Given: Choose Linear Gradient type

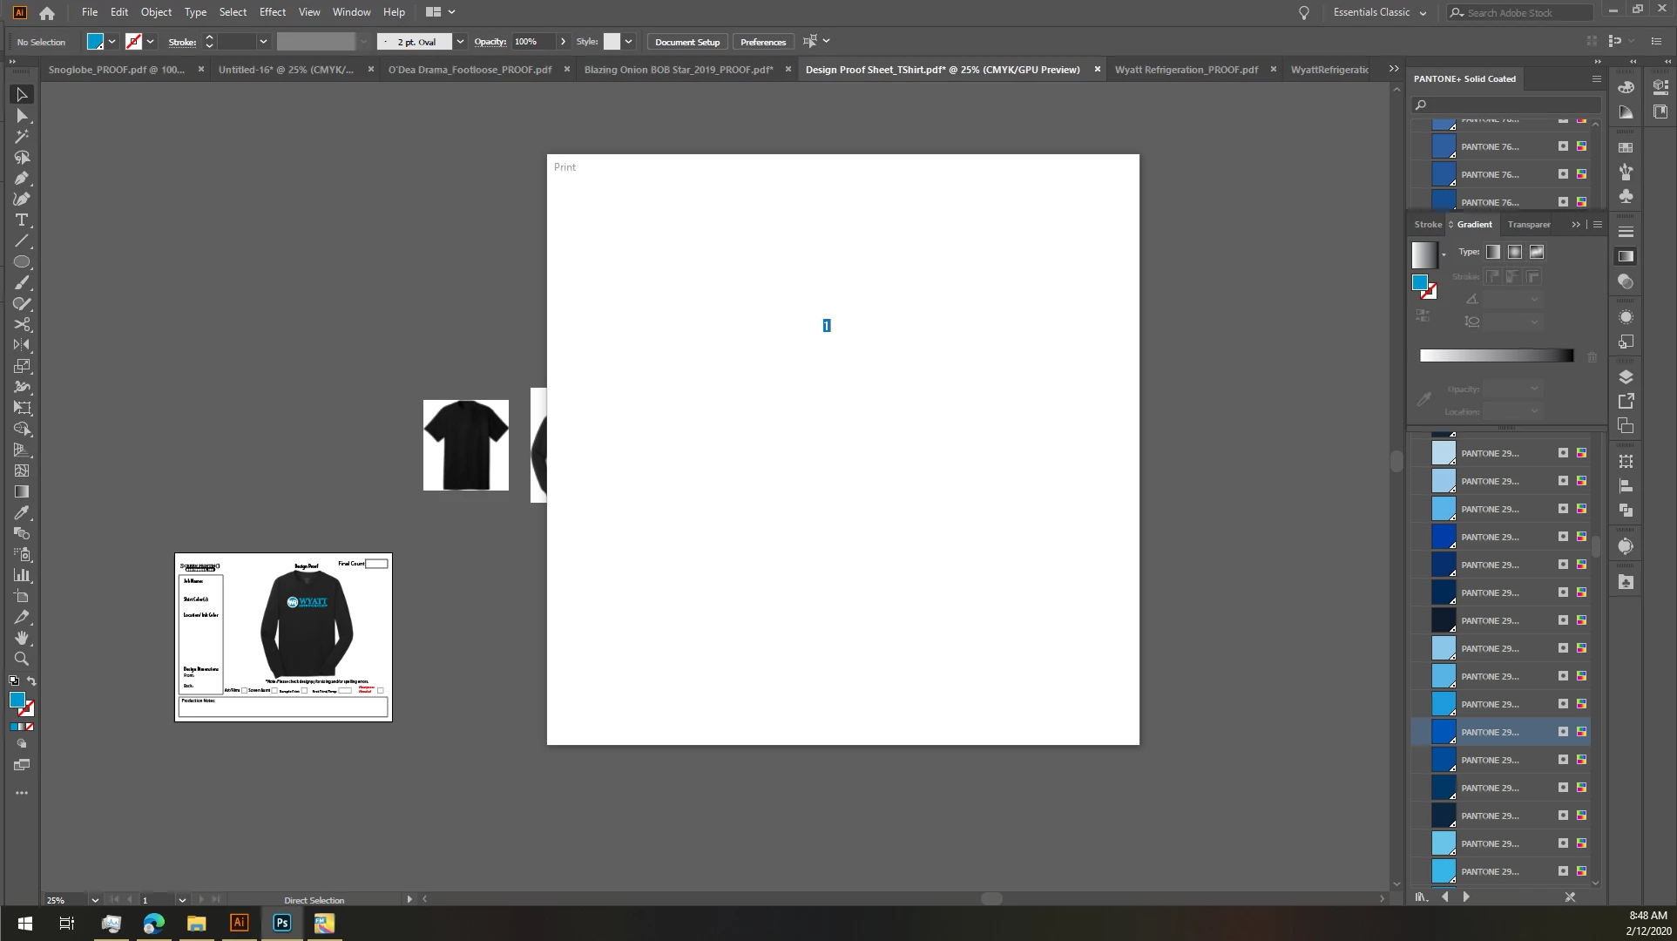Looking at the screenshot, I should (x=1493, y=252).
